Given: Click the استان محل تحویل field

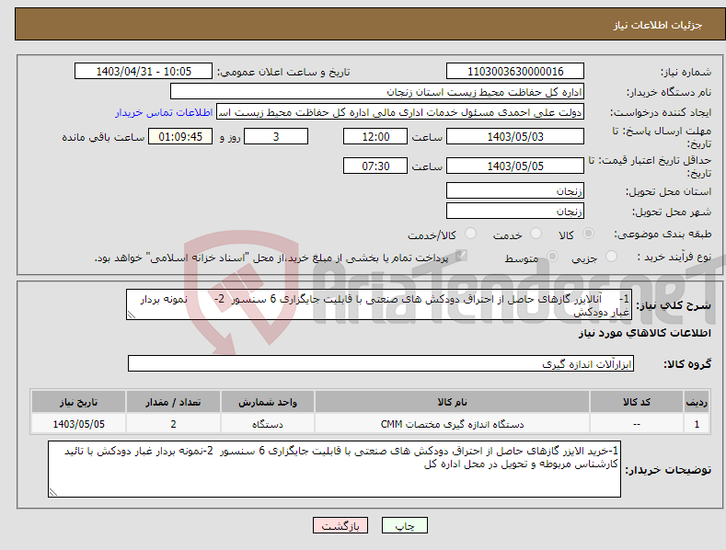Looking at the screenshot, I should (x=515, y=190).
